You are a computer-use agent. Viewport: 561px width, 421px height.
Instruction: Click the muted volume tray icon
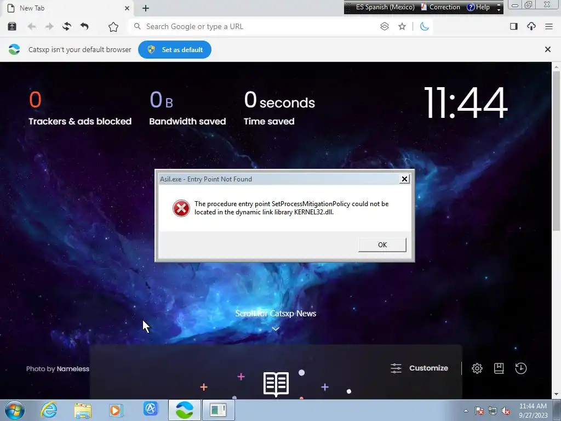point(506,411)
